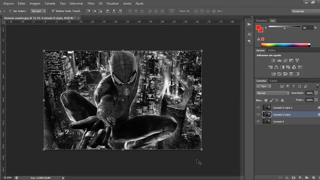The image size is (320, 180).
Task: Open the Preenchimento fill slider arrow
Action: [316, 100]
